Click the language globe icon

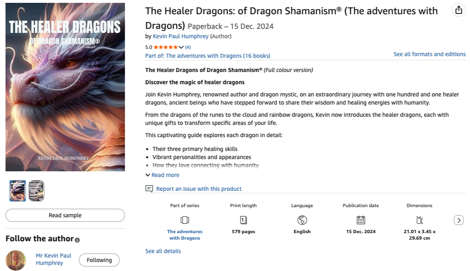point(302,220)
